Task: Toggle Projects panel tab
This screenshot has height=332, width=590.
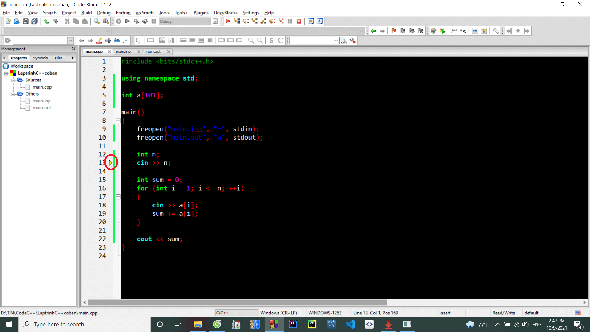Action: [x=19, y=57]
